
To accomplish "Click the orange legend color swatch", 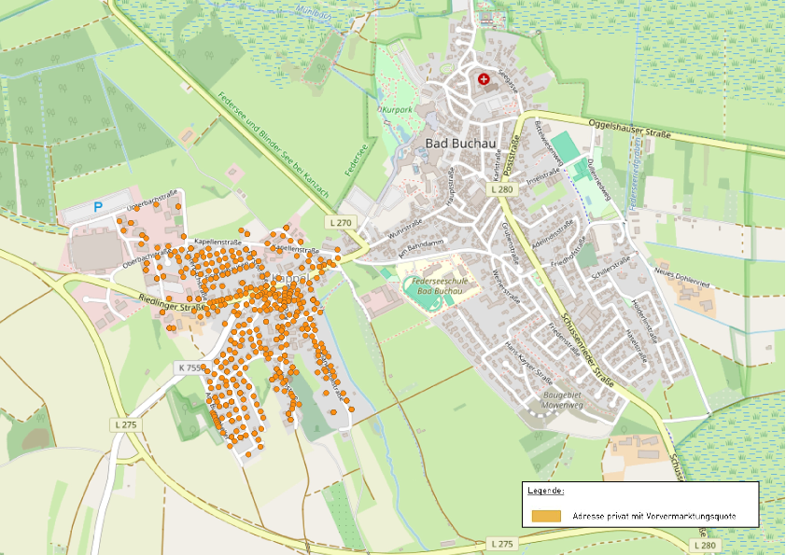I will 546,516.
